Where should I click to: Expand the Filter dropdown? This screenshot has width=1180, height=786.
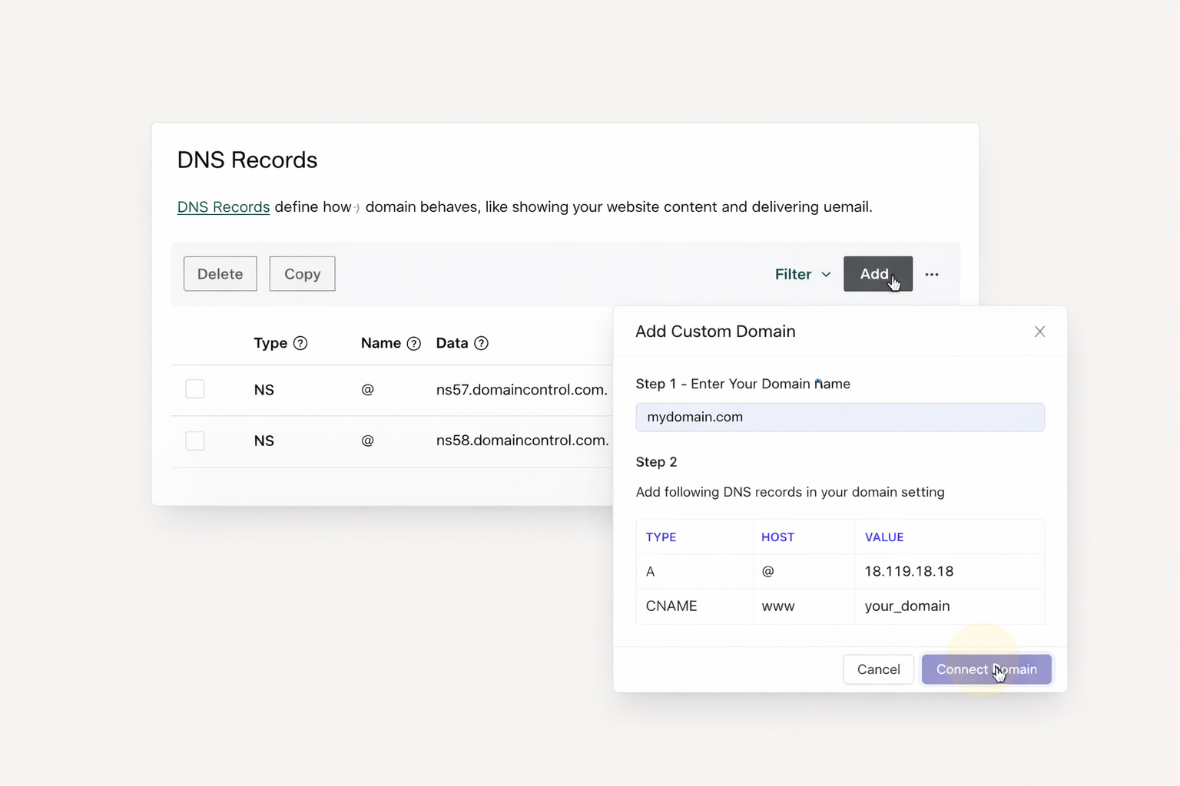click(x=802, y=274)
